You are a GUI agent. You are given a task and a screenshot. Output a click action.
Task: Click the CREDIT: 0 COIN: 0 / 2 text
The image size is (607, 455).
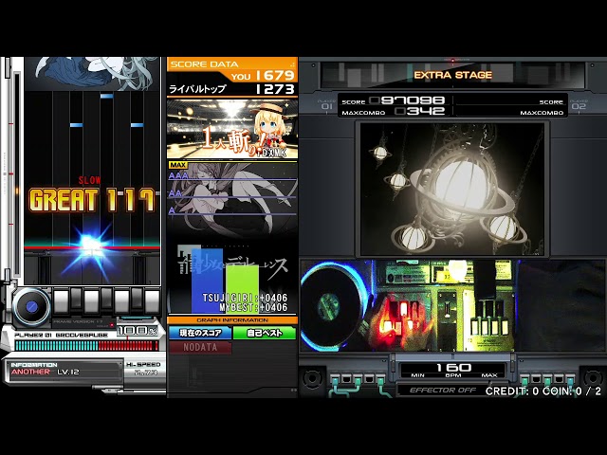(x=543, y=391)
